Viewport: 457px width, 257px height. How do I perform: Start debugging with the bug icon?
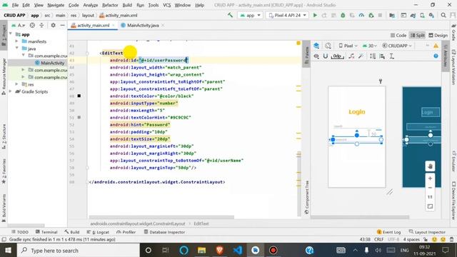click(x=343, y=15)
